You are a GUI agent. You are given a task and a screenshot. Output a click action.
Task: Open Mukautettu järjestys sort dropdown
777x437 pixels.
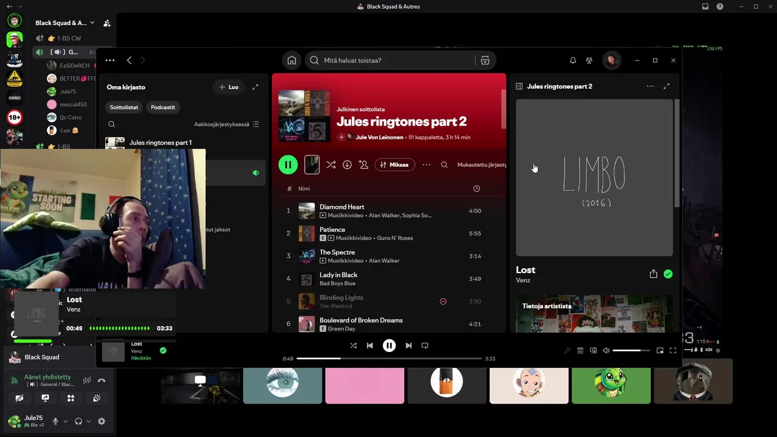pyautogui.click(x=482, y=164)
